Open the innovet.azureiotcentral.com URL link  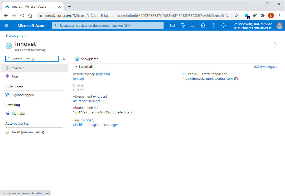(x=207, y=79)
